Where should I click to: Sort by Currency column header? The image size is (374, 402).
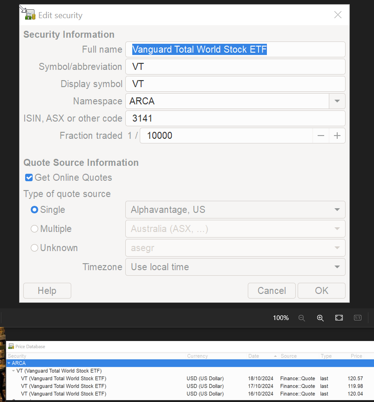pyautogui.click(x=217, y=356)
